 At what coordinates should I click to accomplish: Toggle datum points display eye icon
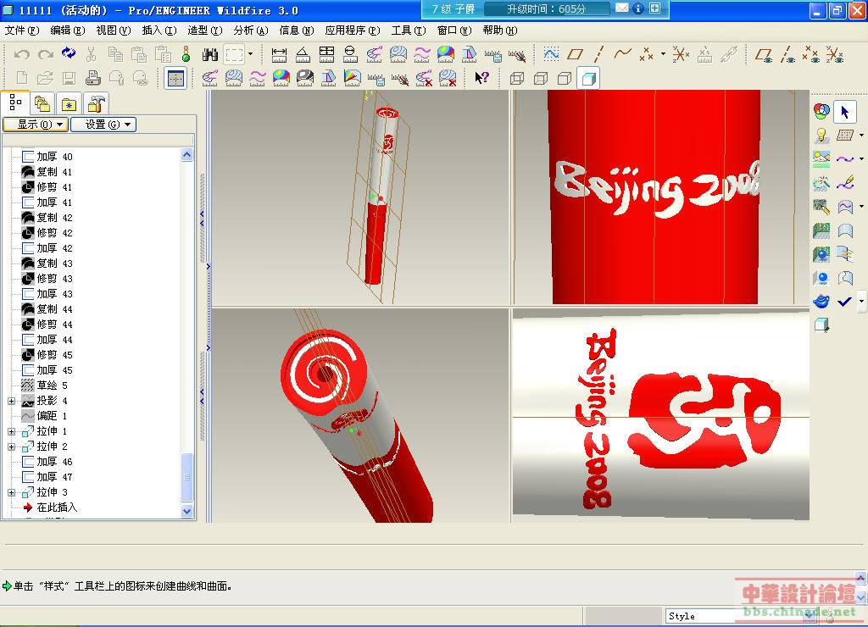tap(811, 54)
